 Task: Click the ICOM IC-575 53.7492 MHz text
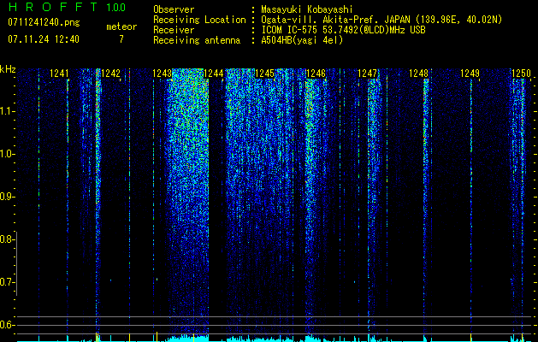click(x=343, y=30)
